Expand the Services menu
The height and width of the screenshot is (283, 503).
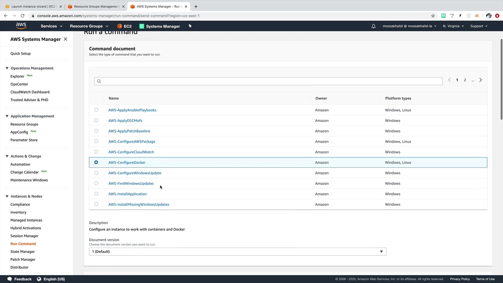click(51, 26)
